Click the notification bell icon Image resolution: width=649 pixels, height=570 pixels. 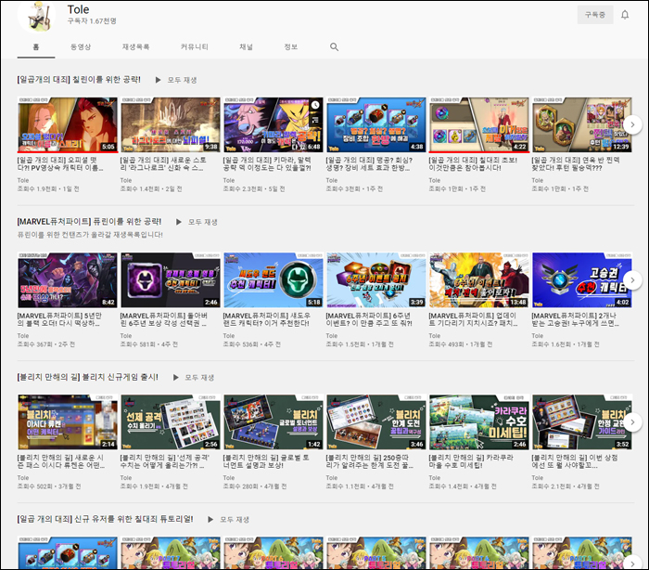point(625,15)
